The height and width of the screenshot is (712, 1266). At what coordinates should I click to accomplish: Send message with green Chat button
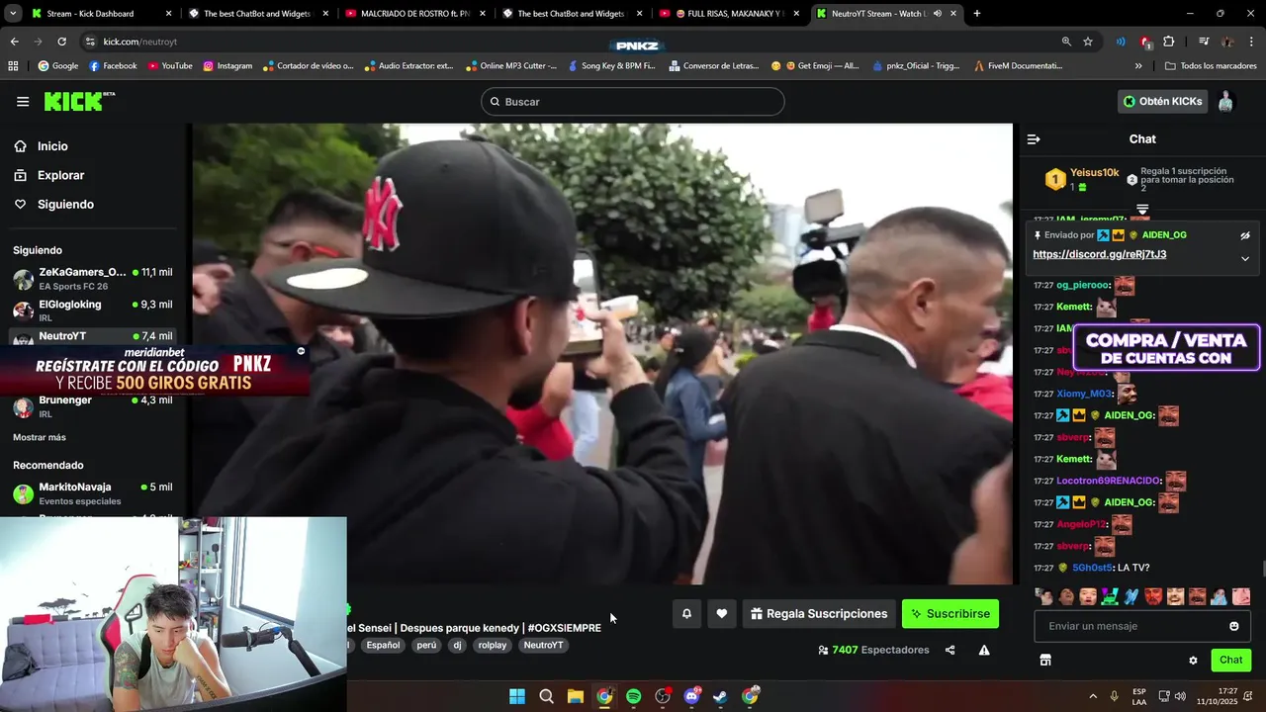(x=1230, y=661)
